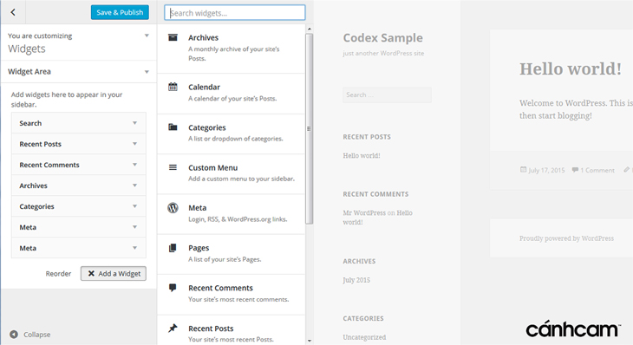Click the scrollbar up arrow in widget list
Screen dimensions: 633x345
point(310,29)
